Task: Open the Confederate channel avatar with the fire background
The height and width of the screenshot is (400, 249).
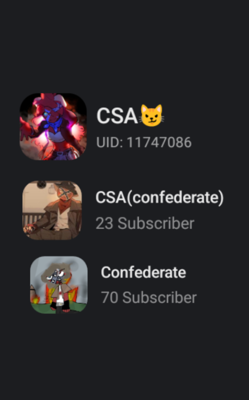Action: 59,285
